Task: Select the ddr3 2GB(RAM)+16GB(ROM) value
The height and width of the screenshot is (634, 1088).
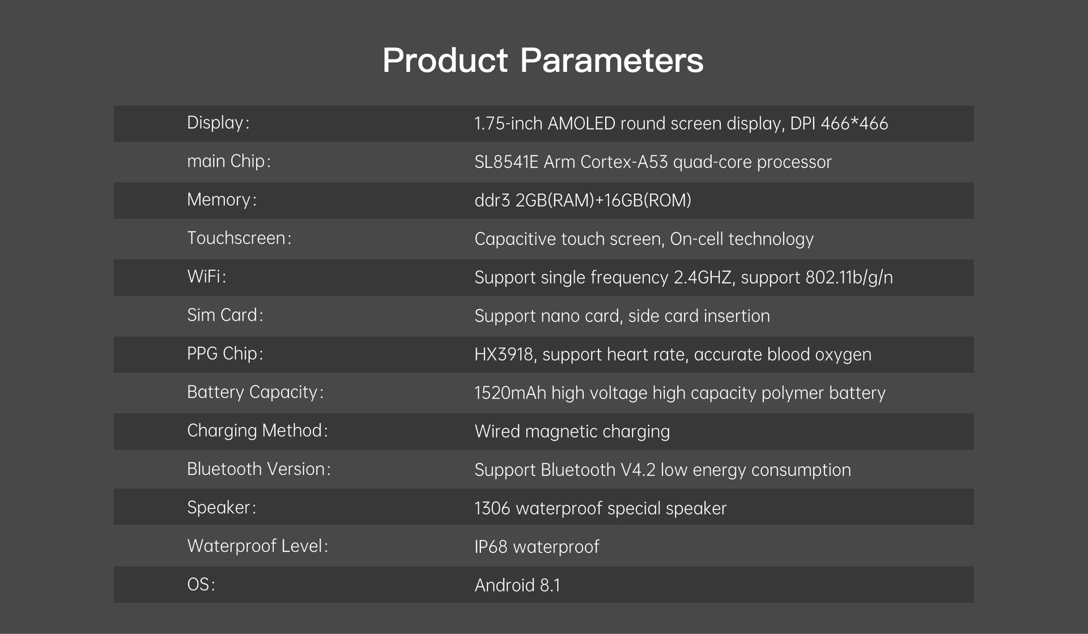Action: pos(583,200)
